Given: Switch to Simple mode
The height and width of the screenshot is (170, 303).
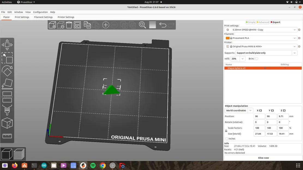Looking at the screenshot, I should (251, 22).
